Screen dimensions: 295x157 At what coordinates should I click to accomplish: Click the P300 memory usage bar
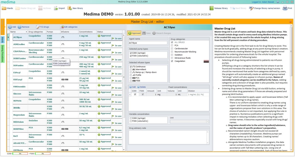pyautogui.click(x=43, y=154)
